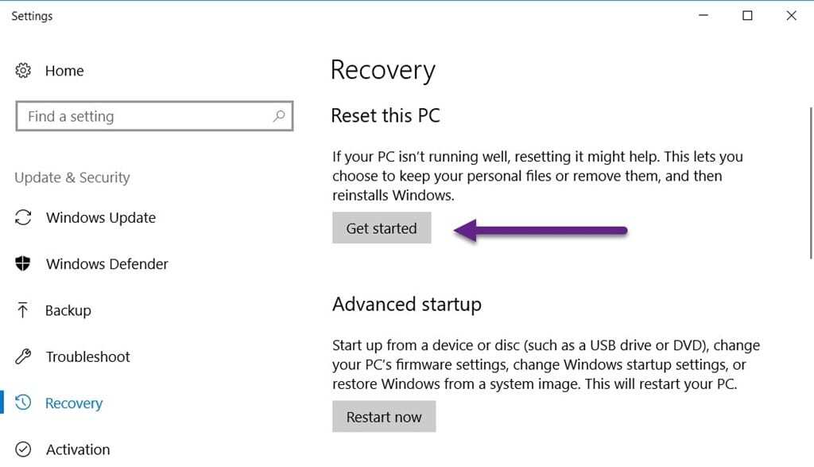The width and height of the screenshot is (814, 467).
Task: Navigate to Settings Home
Action: pos(65,71)
